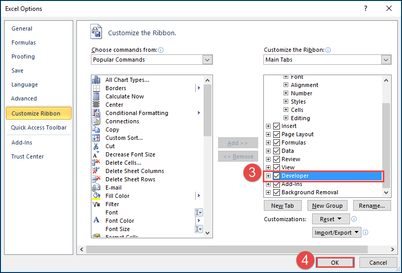Click the info icon next to Import/Export
The height and width of the screenshot is (273, 402).
(x=366, y=233)
